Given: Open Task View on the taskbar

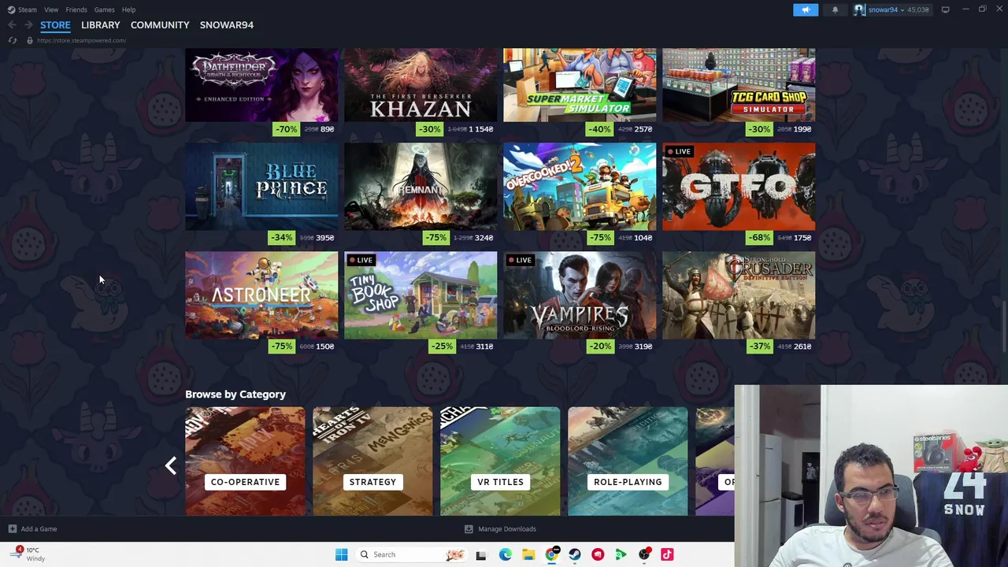Looking at the screenshot, I should tap(481, 554).
